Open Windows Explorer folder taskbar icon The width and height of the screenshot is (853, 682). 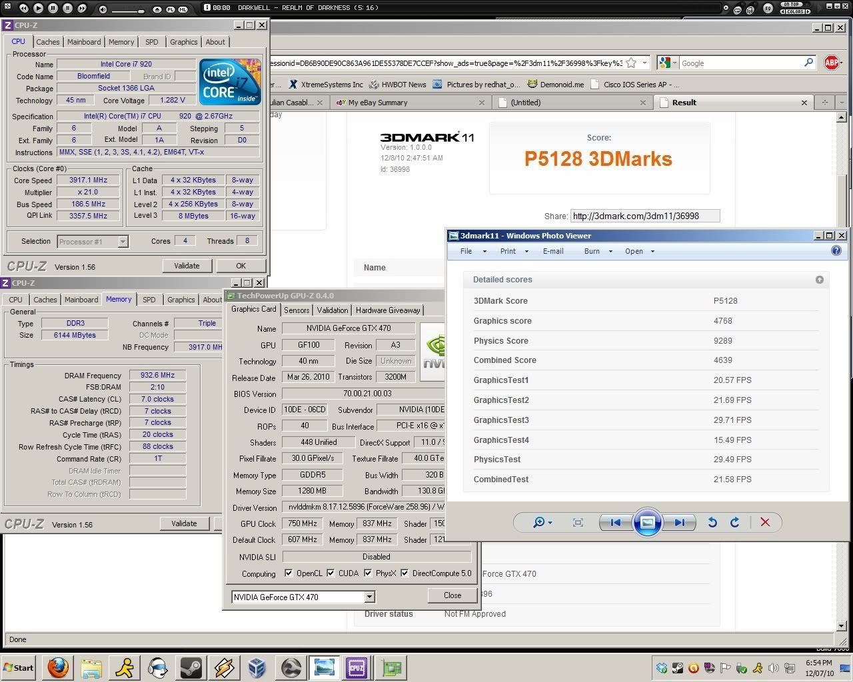click(91, 667)
